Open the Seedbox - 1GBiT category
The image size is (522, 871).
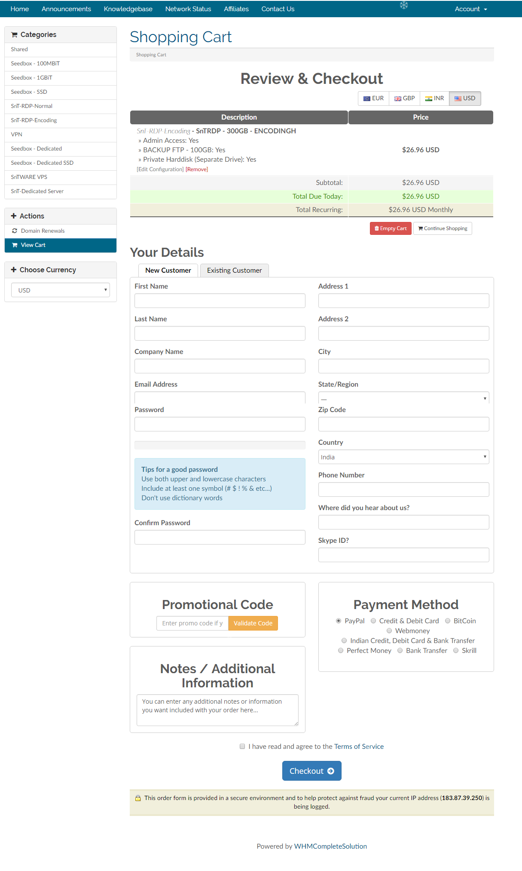(x=61, y=78)
